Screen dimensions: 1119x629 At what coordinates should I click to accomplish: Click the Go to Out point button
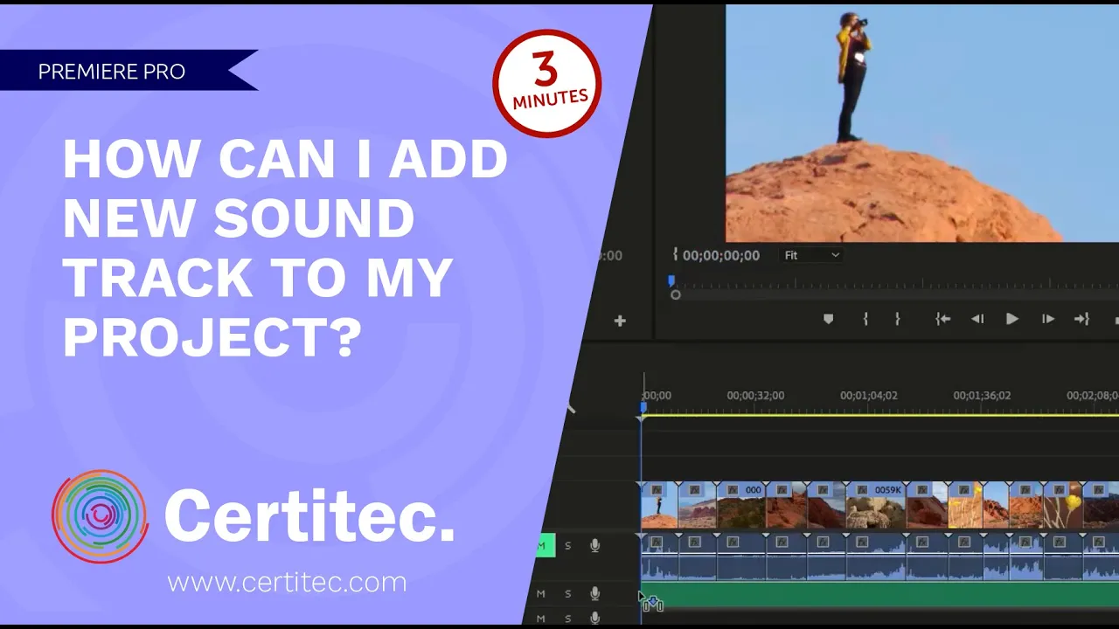click(1081, 320)
